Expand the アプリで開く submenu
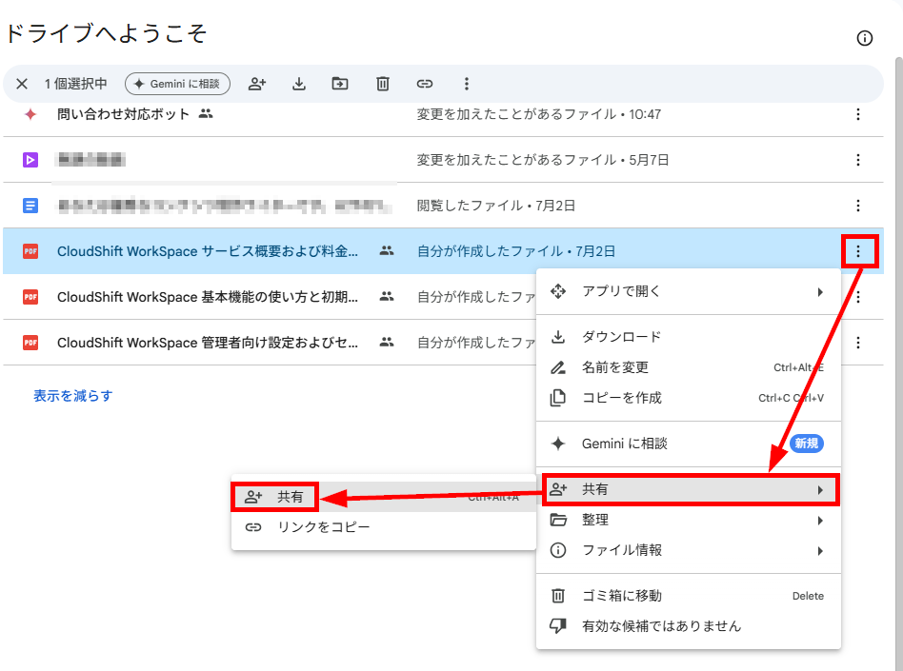The width and height of the screenshot is (903, 671). [x=688, y=291]
